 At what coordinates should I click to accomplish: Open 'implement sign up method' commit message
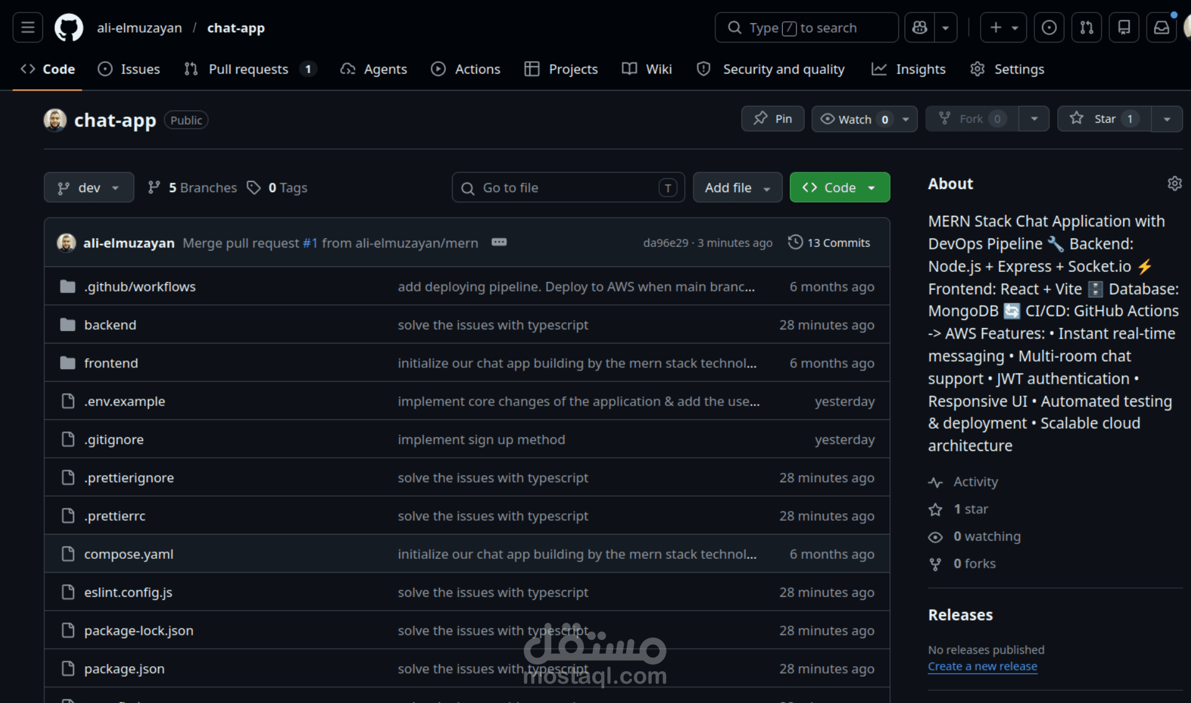click(x=481, y=440)
